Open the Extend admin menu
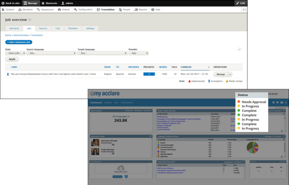Image resolution: width=289 pixels, height=185 pixels. click(x=64, y=10)
